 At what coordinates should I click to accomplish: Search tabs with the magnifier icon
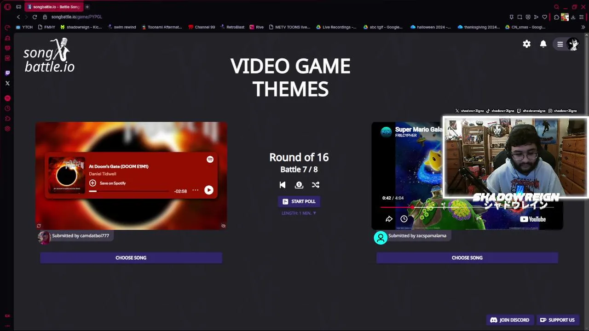click(556, 7)
